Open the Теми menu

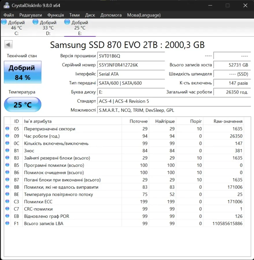tap(74, 15)
